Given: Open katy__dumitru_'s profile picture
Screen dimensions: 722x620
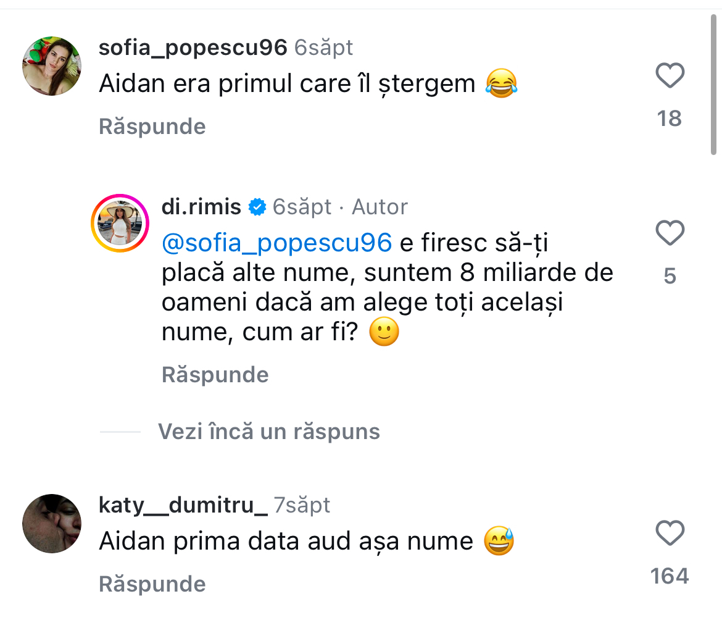Looking at the screenshot, I should [52, 524].
